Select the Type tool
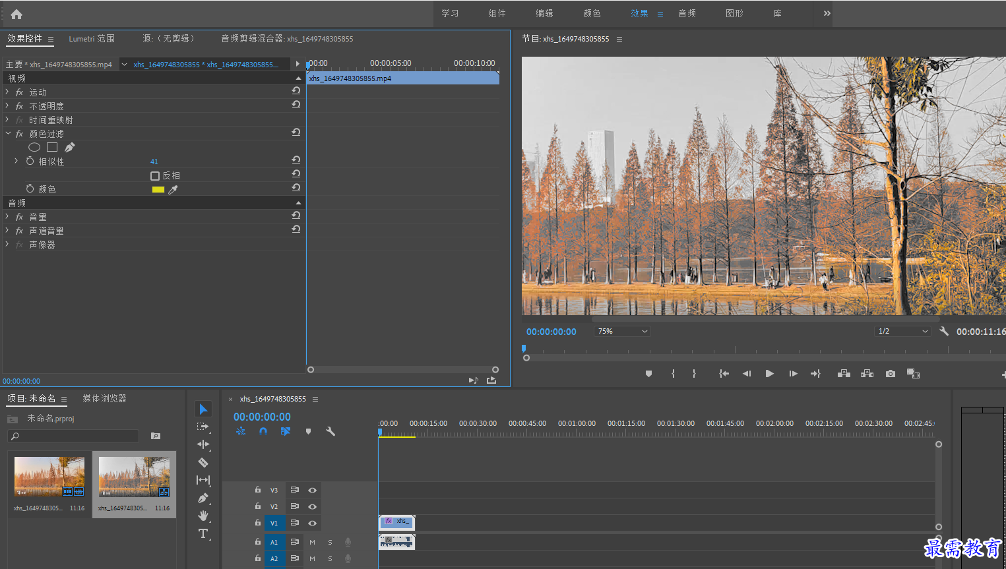Screen dimensions: 1006x569 (203, 533)
